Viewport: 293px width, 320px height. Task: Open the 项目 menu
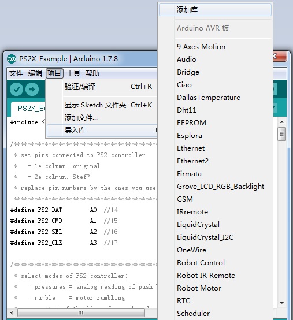tap(54, 73)
